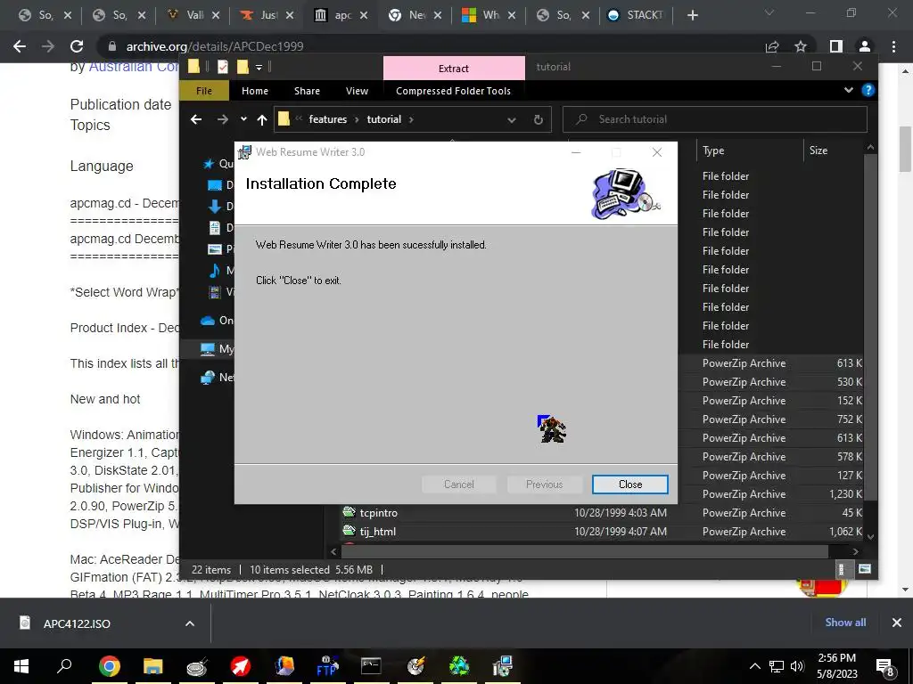The height and width of the screenshot is (684, 913).
Task: Click the Search tutorial input box
Action: coord(715,119)
